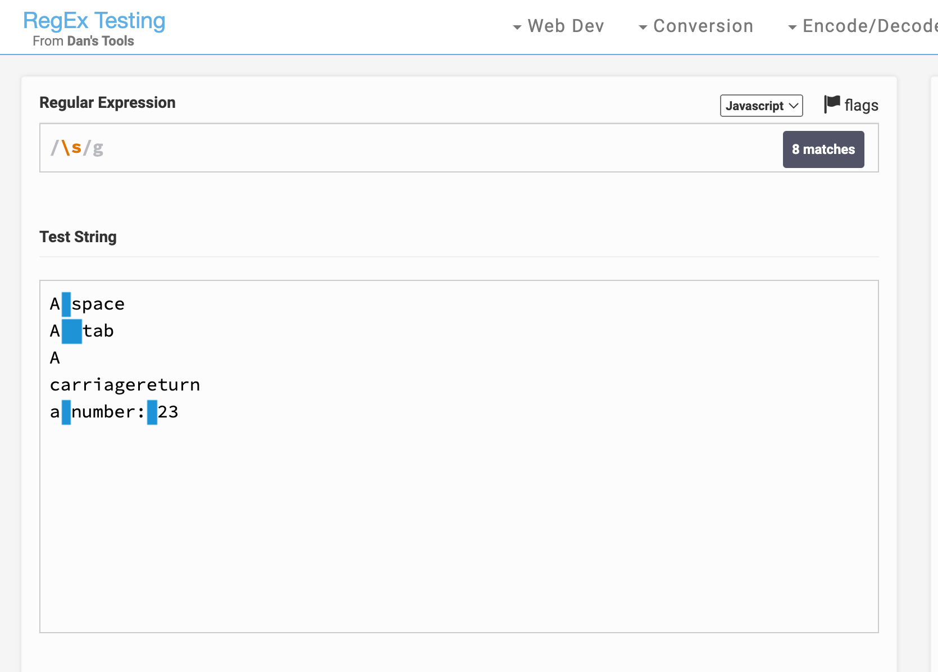Click the highlighted space before 'number:'
The height and width of the screenshot is (672, 938).
click(66, 412)
